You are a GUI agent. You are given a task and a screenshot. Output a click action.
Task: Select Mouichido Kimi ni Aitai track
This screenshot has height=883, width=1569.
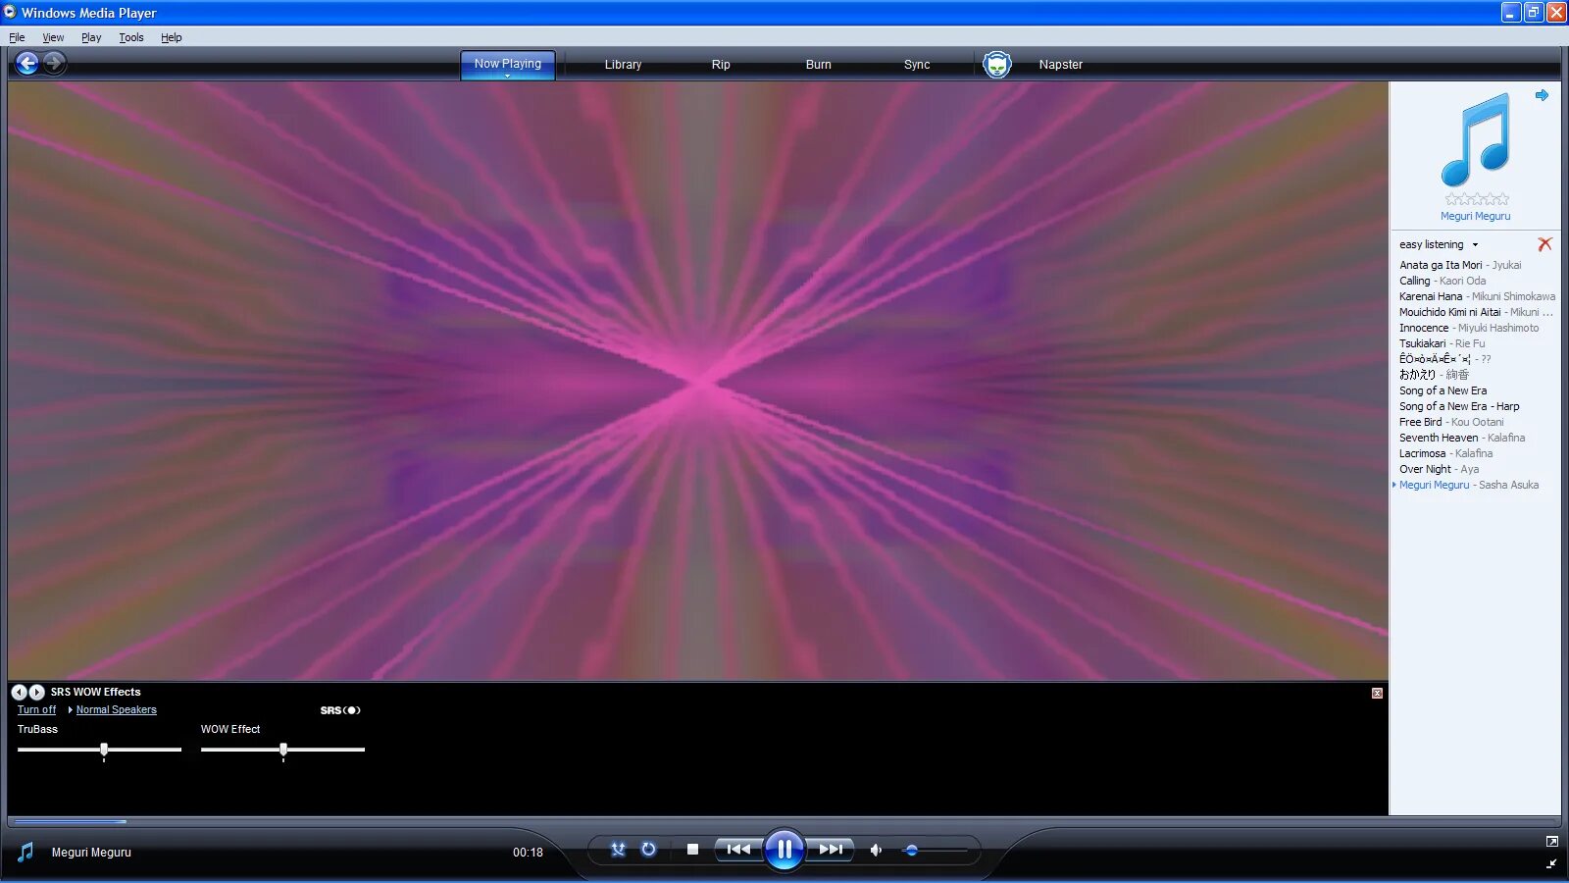click(1475, 312)
